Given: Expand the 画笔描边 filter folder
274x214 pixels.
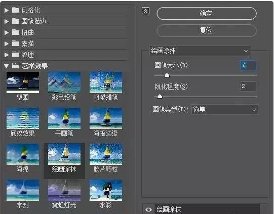Looking at the screenshot, I should [x=7, y=21].
